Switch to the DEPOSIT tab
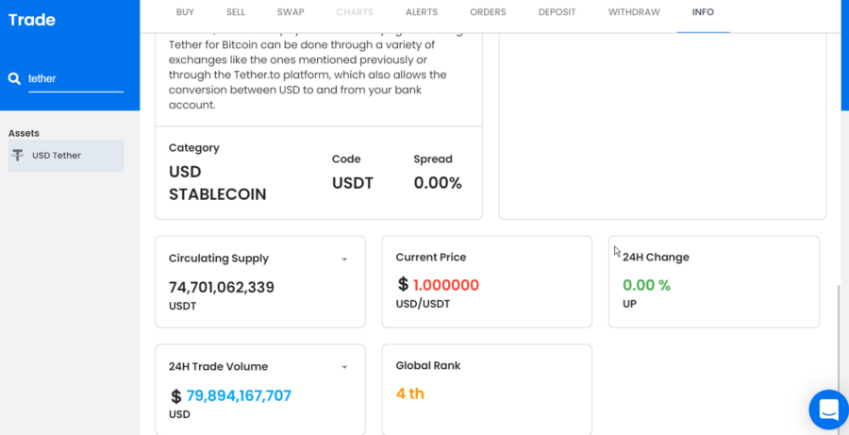This screenshot has width=849, height=435. pyautogui.click(x=558, y=12)
